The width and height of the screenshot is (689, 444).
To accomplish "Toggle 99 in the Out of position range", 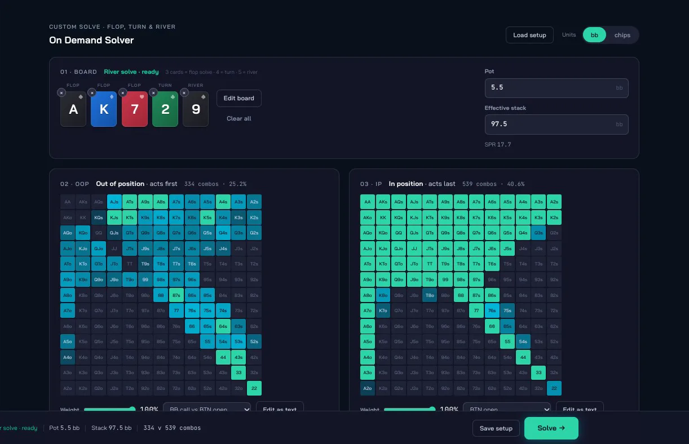I will [x=145, y=279].
